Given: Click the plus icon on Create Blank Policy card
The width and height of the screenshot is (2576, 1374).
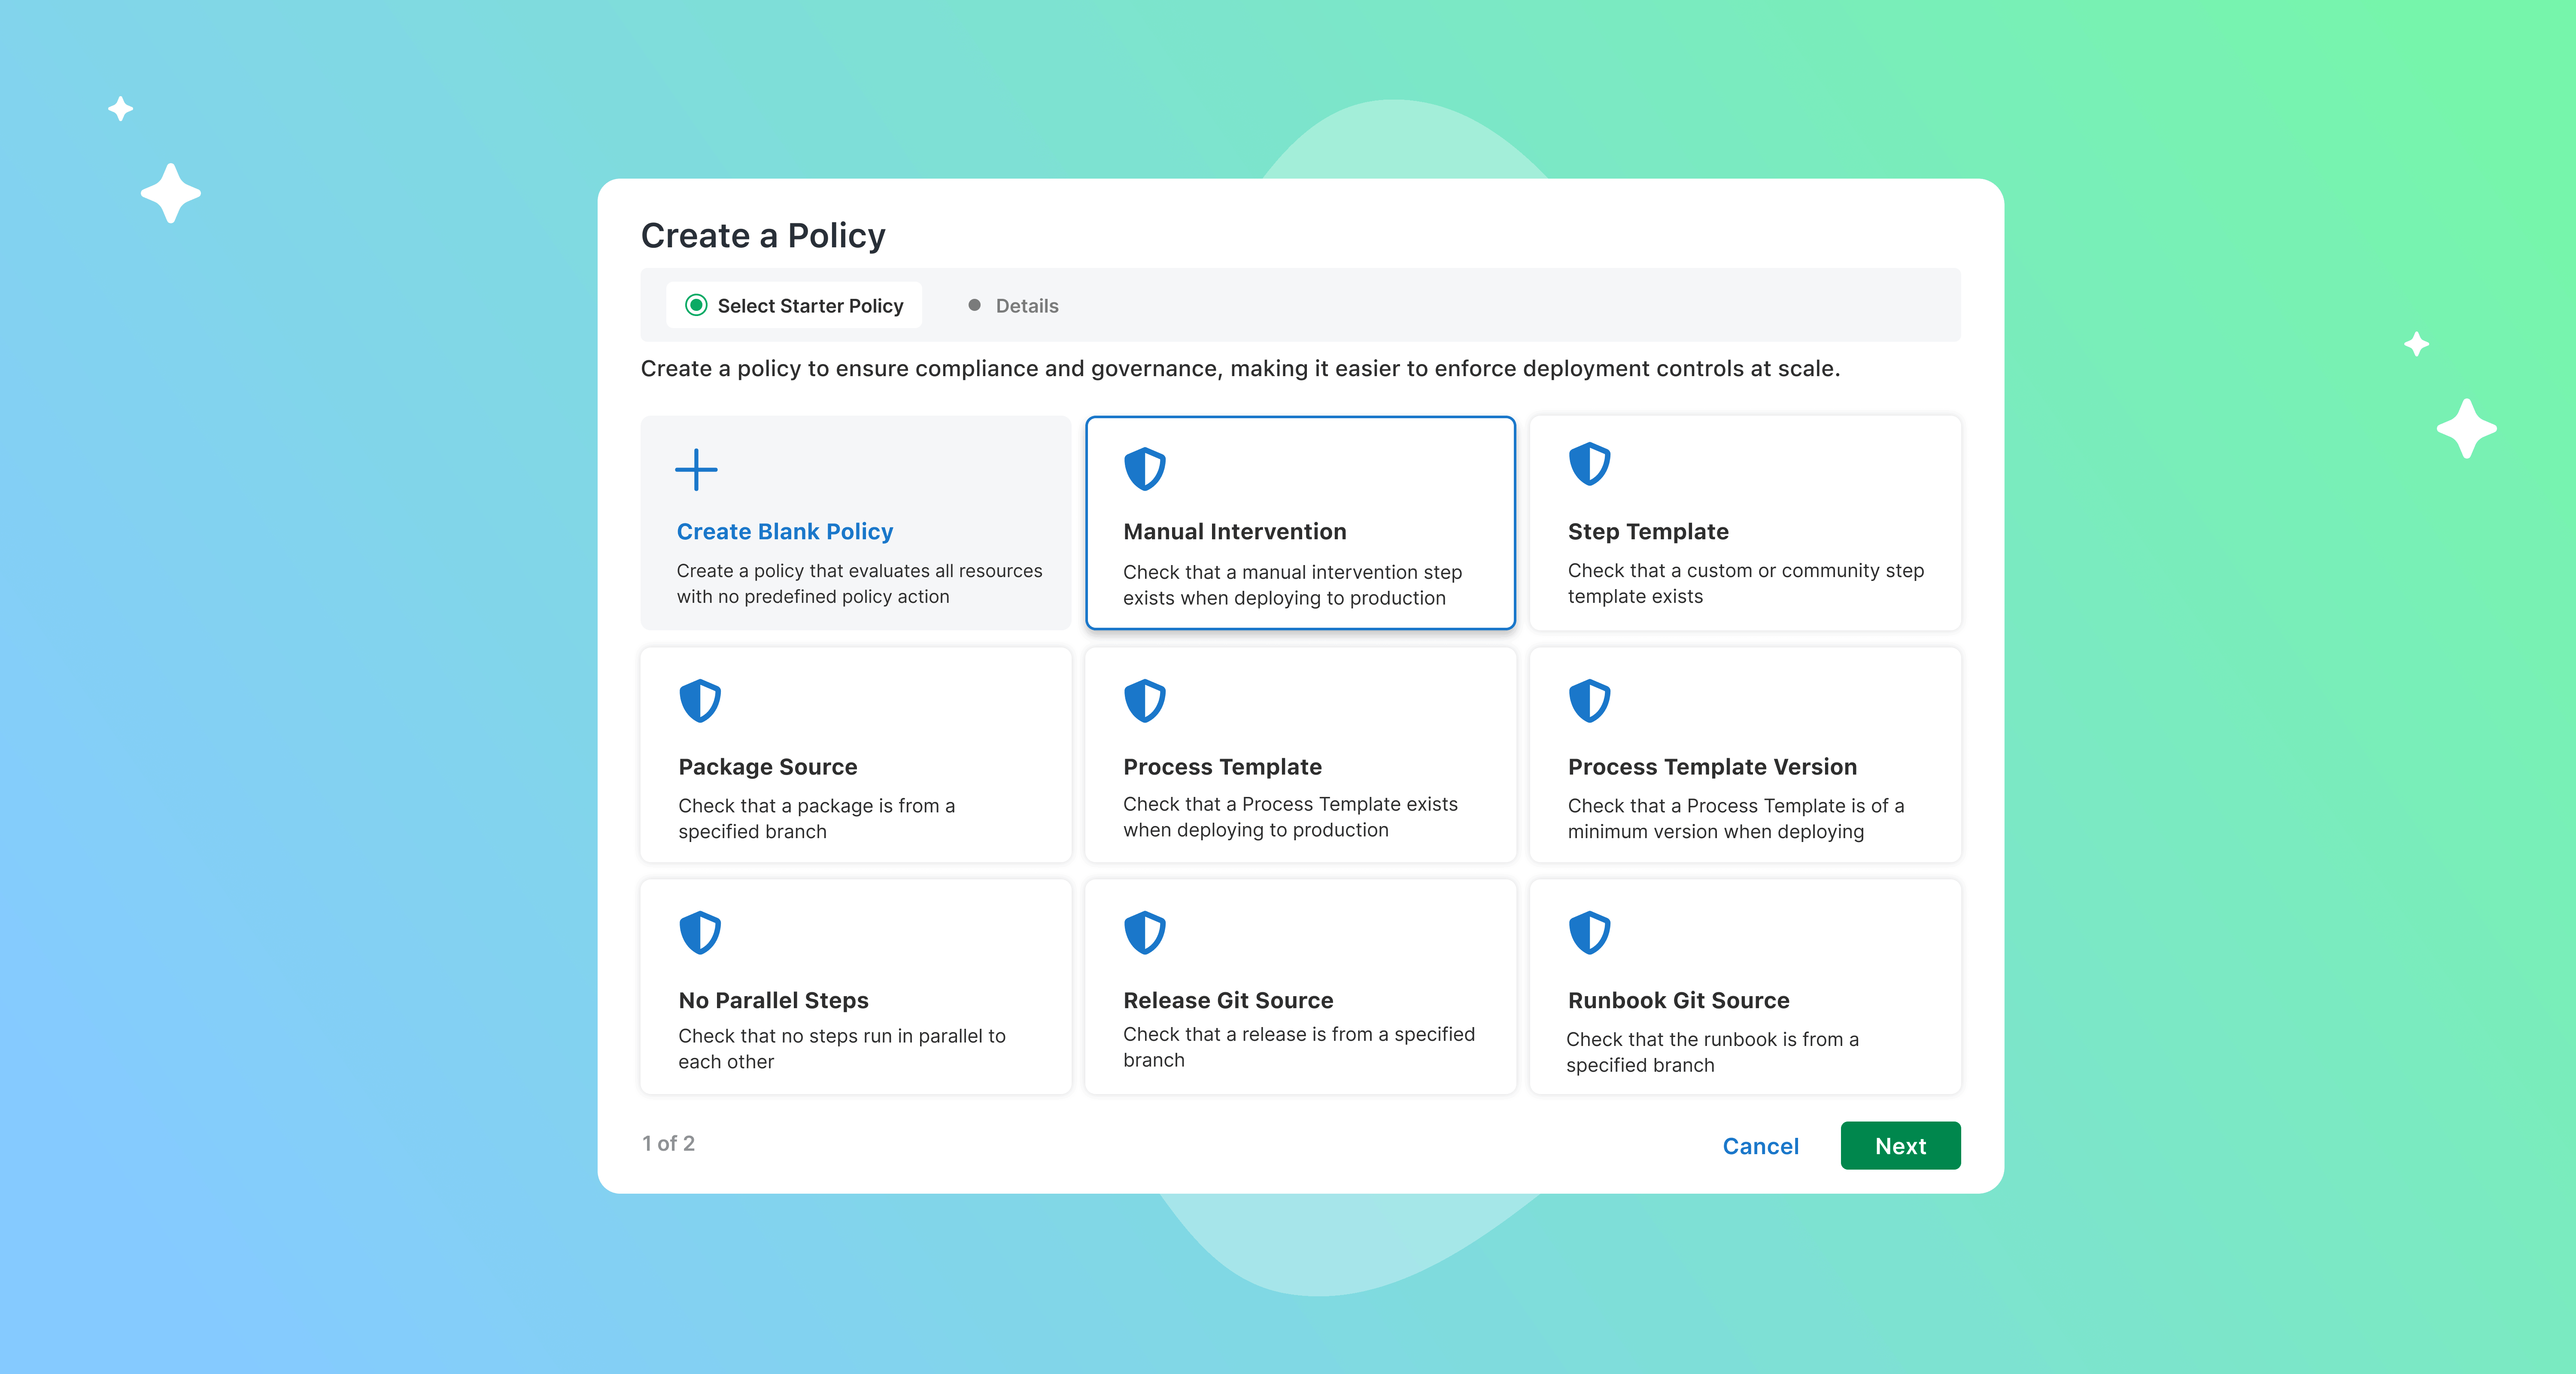Looking at the screenshot, I should (x=696, y=470).
